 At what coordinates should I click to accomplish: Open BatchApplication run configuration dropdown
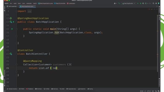129,3
